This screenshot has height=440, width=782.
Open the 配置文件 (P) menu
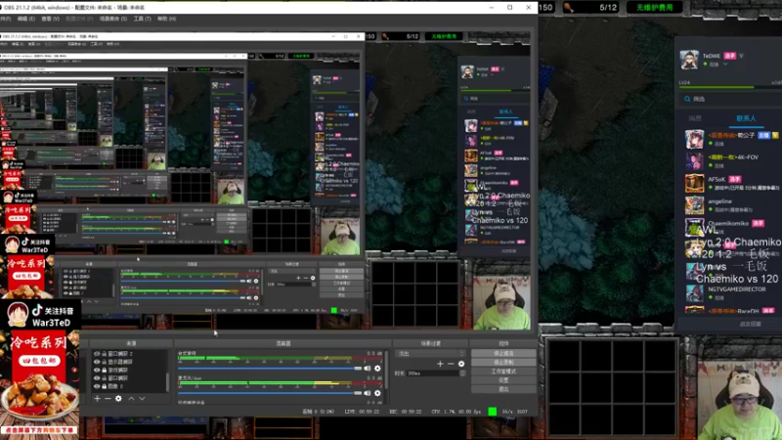[79, 19]
